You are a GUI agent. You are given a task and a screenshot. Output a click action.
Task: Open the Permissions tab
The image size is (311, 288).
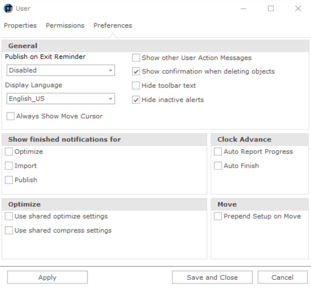click(65, 26)
